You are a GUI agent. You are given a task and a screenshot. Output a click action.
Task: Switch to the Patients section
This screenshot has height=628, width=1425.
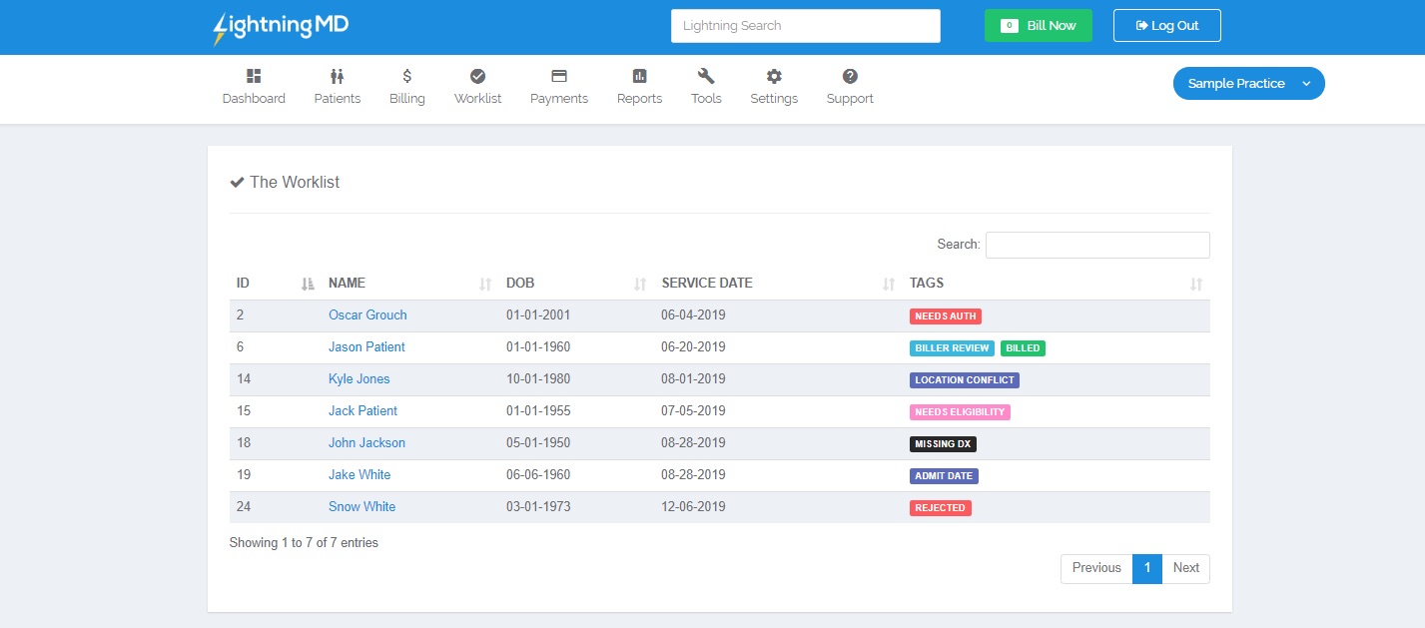point(337,98)
